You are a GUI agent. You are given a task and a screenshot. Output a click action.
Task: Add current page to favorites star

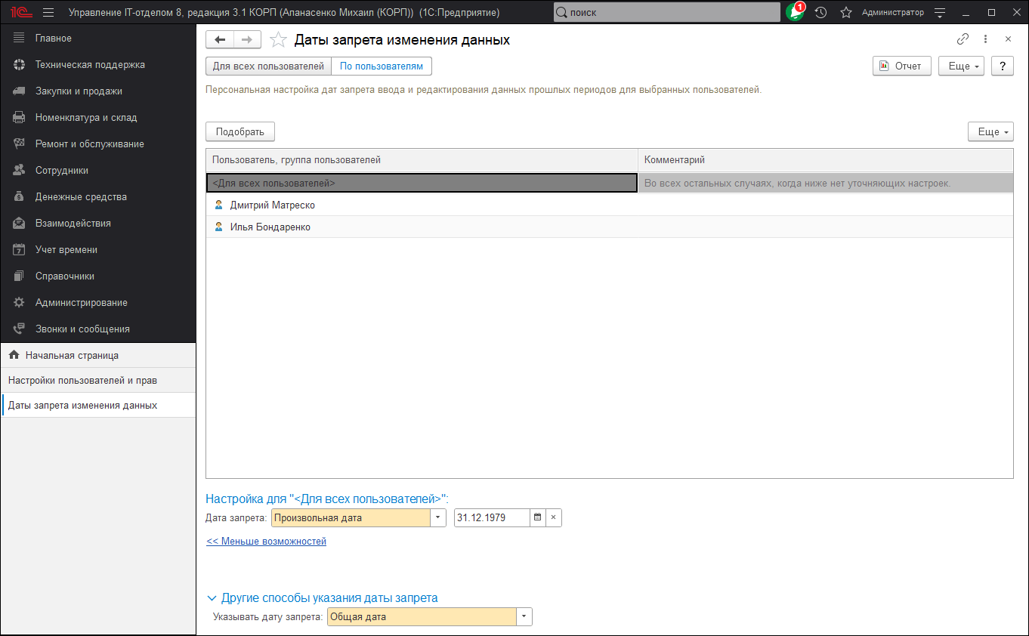pos(278,40)
